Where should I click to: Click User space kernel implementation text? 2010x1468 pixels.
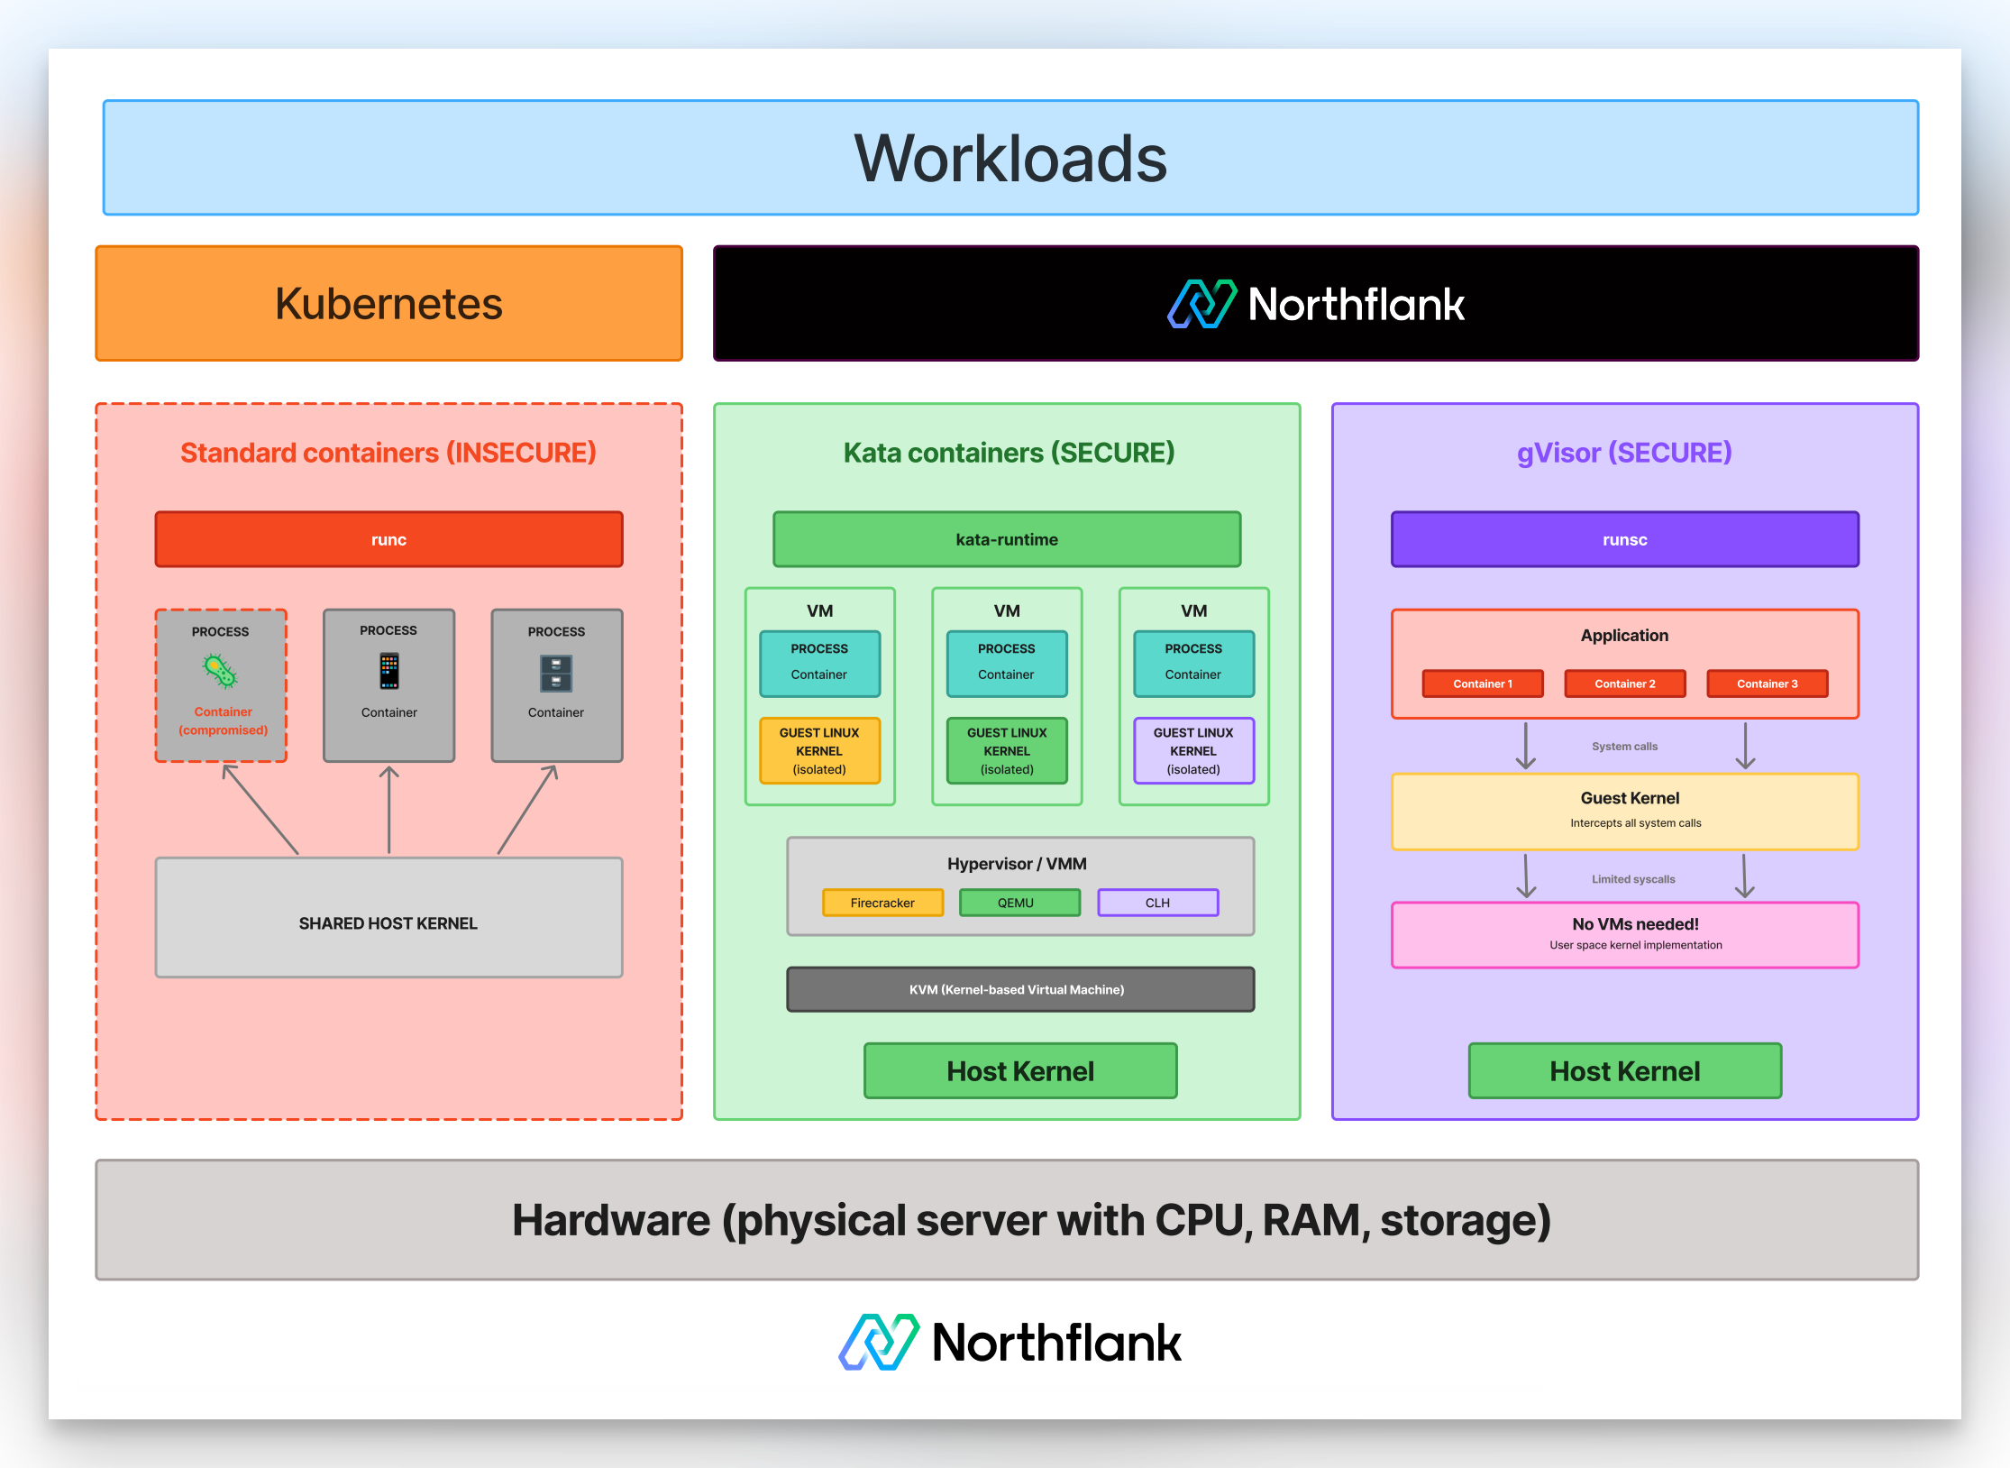point(1635,945)
